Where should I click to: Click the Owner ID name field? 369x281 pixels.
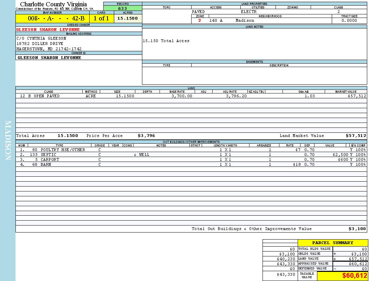point(49,58)
